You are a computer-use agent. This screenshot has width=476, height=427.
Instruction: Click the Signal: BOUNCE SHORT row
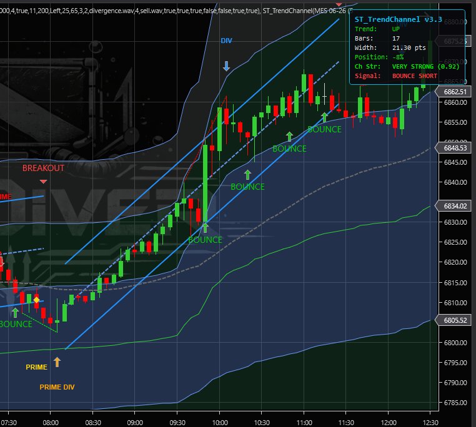396,76
